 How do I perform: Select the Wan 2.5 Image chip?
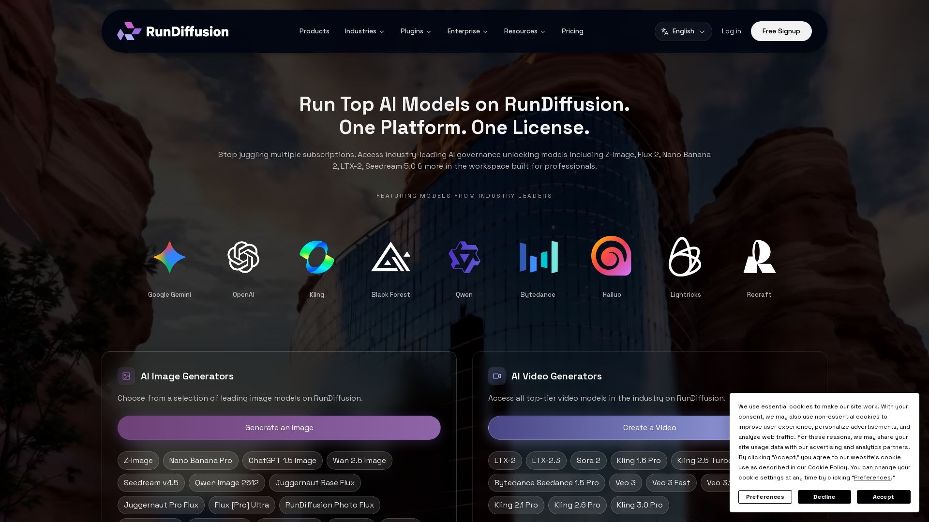(359, 461)
